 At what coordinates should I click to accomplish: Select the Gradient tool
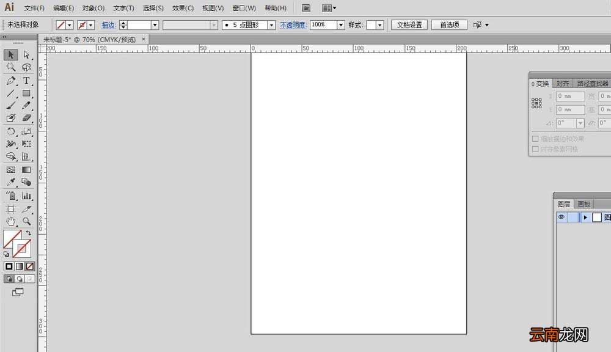[x=26, y=169]
